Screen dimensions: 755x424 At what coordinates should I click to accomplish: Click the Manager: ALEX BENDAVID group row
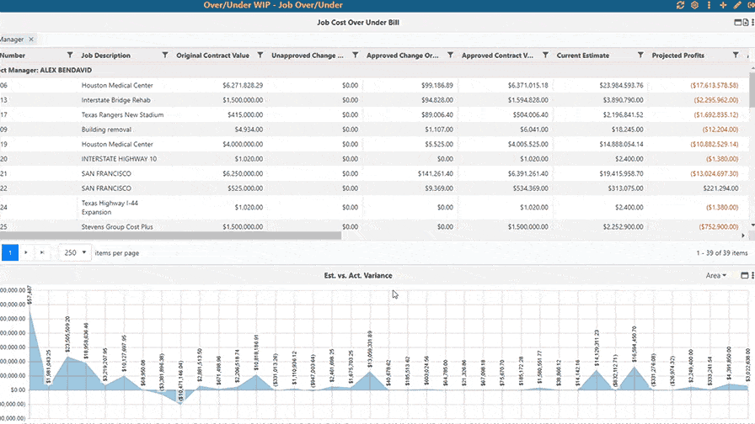pos(375,70)
